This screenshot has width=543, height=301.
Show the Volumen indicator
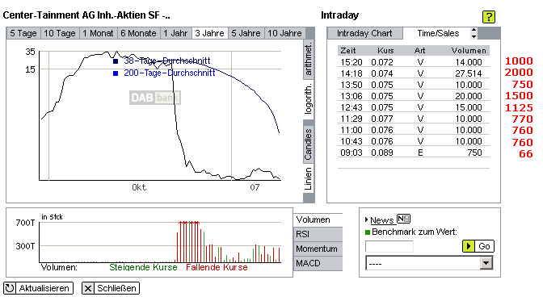point(318,219)
